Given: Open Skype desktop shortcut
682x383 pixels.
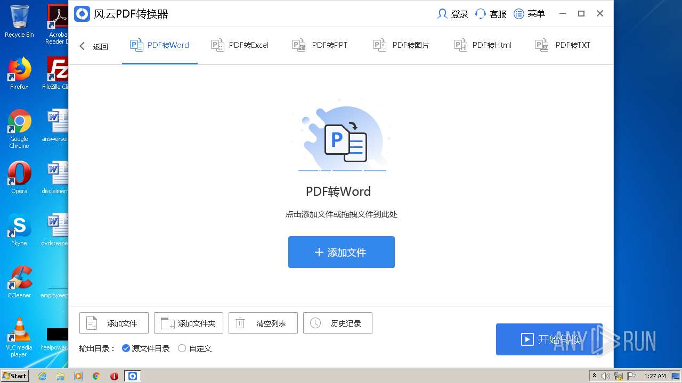Looking at the screenshot, I should [19, 230].
